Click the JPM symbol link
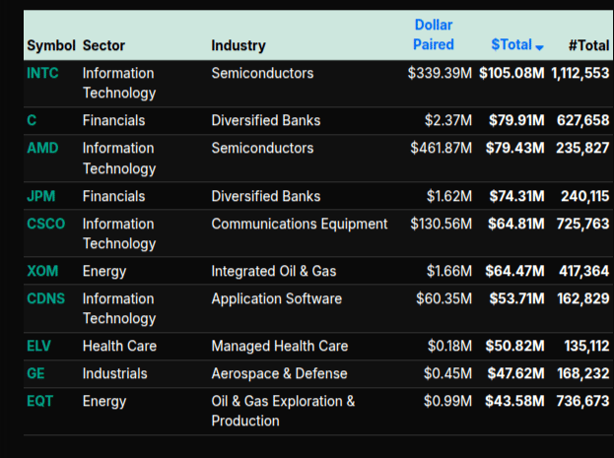614x458 pixels. tap(41, 196)
